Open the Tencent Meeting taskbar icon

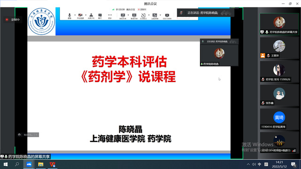pos(29,164)
